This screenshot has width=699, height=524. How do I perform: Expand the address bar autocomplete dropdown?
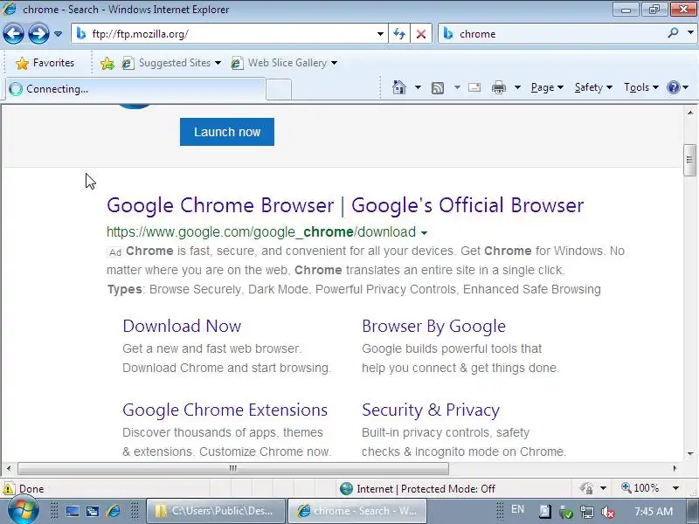click(380, 34)
